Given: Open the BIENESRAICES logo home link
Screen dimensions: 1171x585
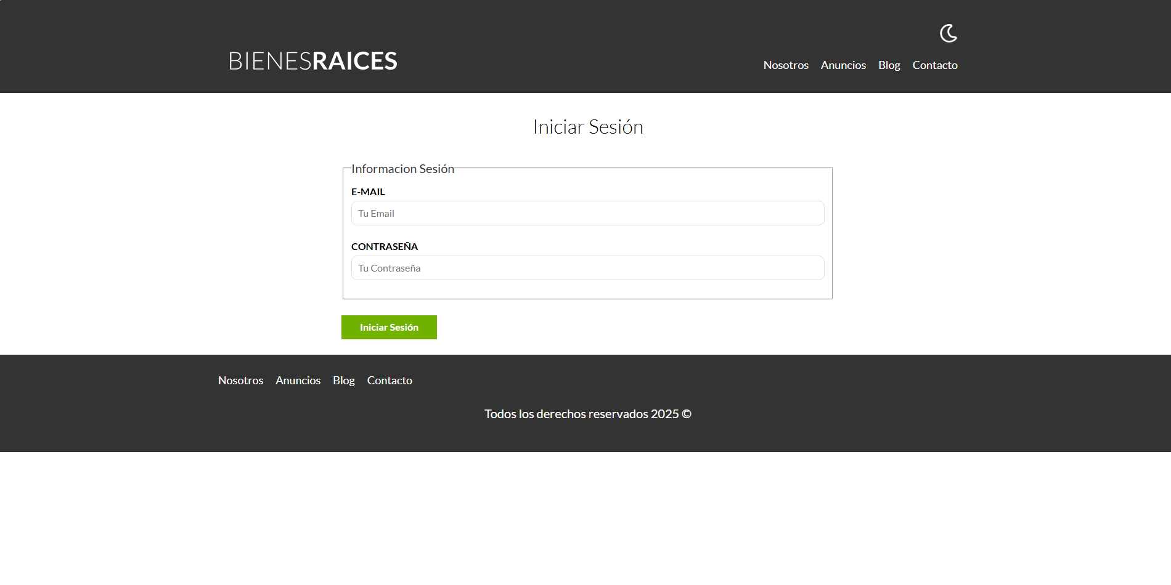Looking at the screenshot, I should click(x=313, y=61).
